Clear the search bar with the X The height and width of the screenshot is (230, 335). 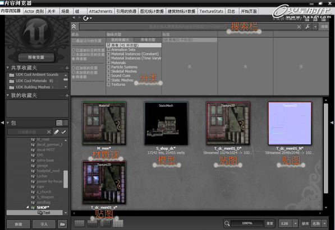[299, 27]
